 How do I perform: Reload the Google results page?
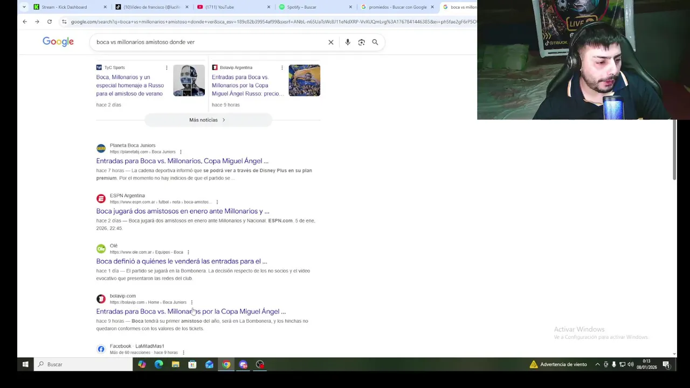[x=50, y=22]
